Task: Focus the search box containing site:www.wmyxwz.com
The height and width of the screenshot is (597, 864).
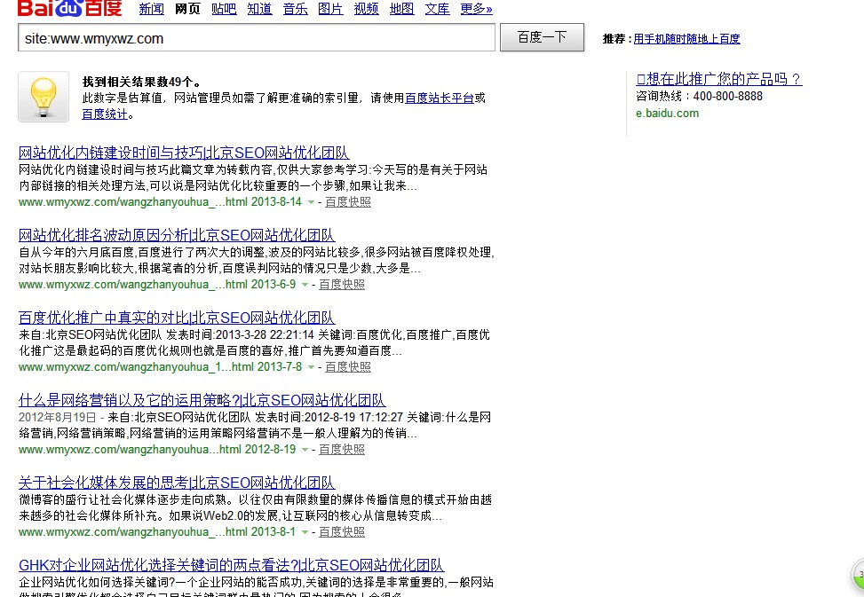Action: click(x=257, y=38)
